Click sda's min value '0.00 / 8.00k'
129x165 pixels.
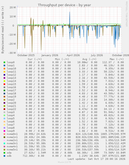(62, 153)
